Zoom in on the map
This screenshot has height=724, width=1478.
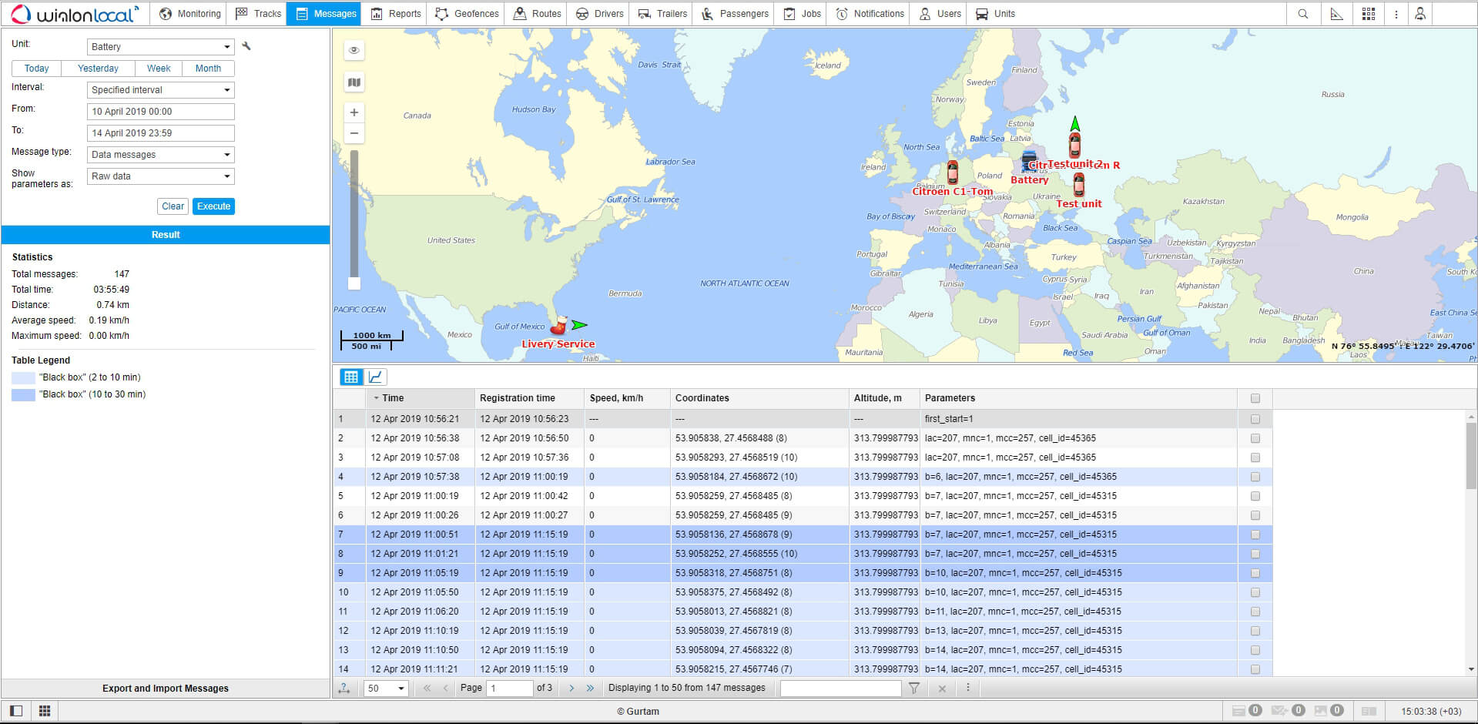(x=354, y=112)
